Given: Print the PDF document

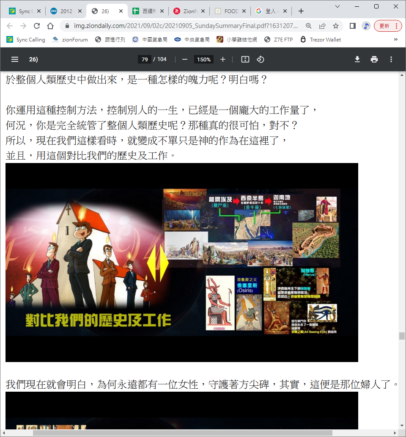Looking at the screenshot, I should pyautogui.click(x=374, y=59).
